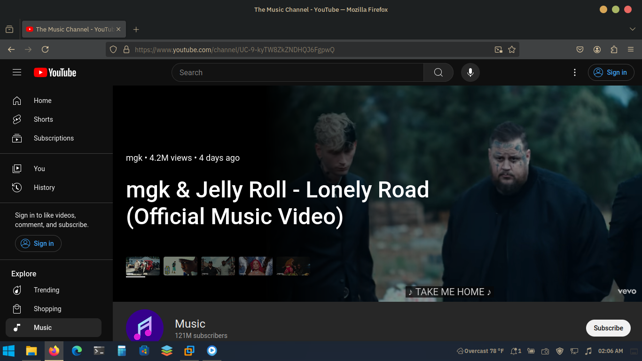Click the music note tray icon

tap(588, 351)
